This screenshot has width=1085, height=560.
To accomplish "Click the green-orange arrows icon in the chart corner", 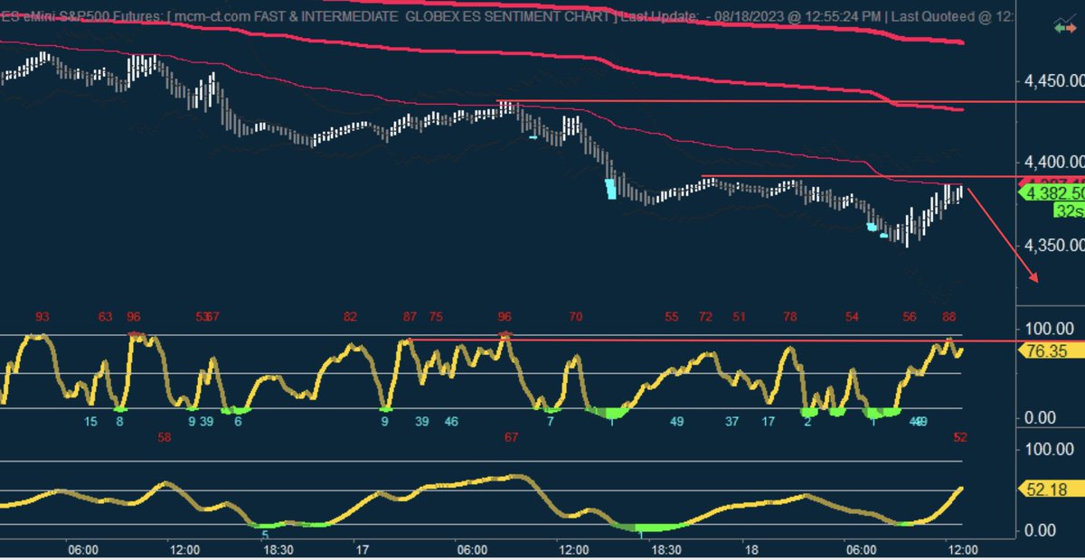I will click(x=1065, y=28).
